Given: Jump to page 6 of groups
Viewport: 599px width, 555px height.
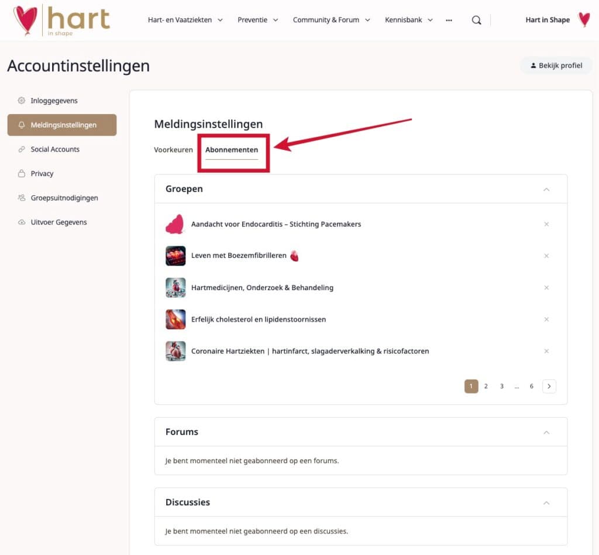Looking at the screenshot, I should click(531, 386).
